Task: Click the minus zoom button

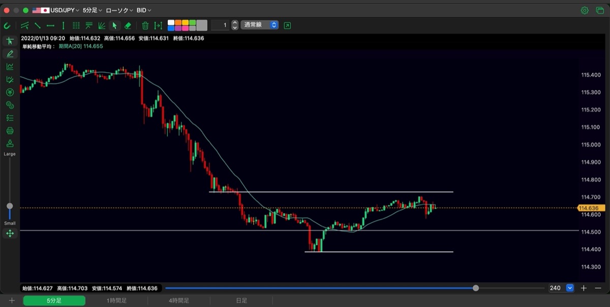Action: pos(597,288)
